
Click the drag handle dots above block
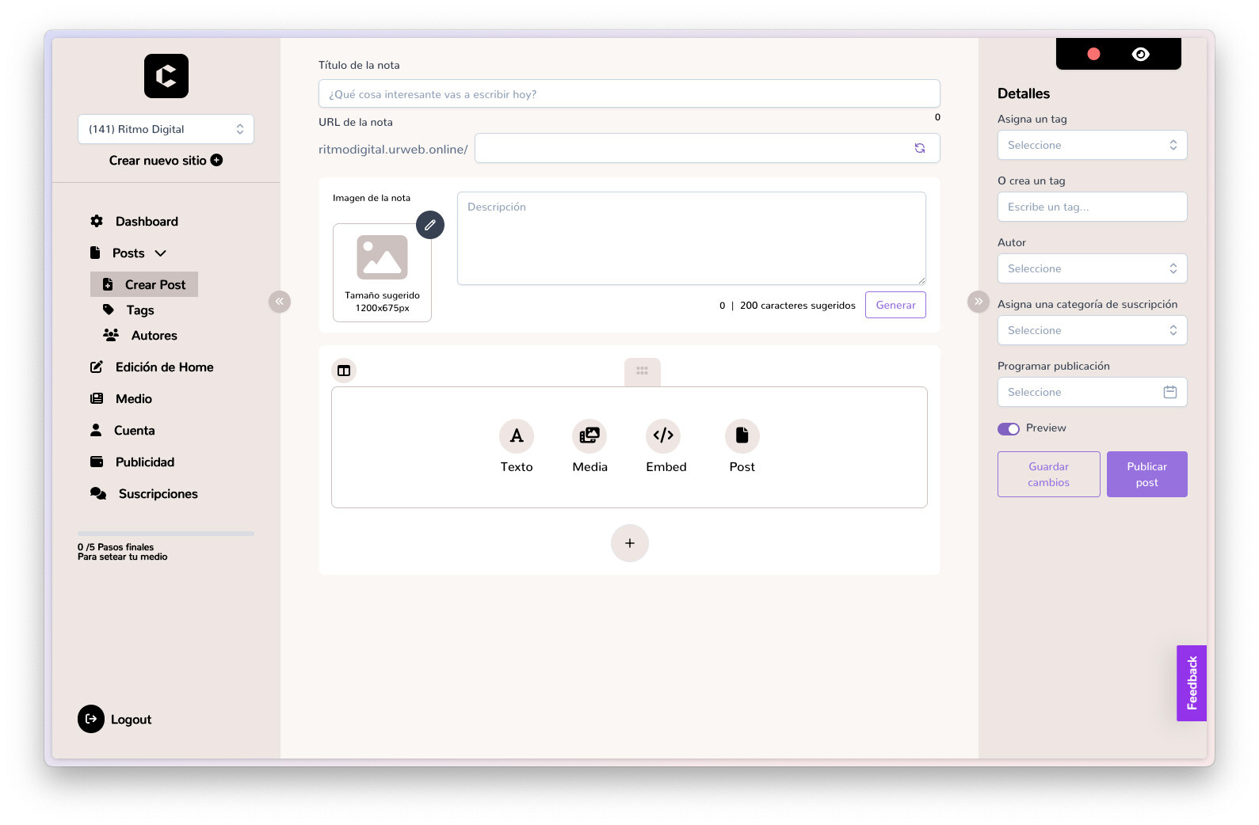643,371
